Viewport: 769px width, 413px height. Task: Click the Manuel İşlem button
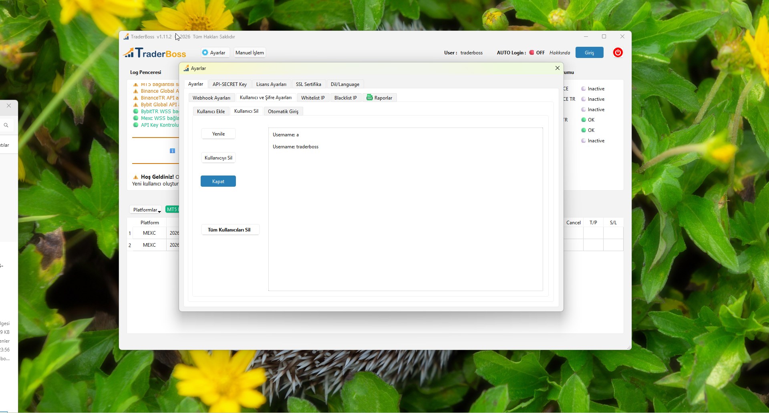tap(250, 52)
